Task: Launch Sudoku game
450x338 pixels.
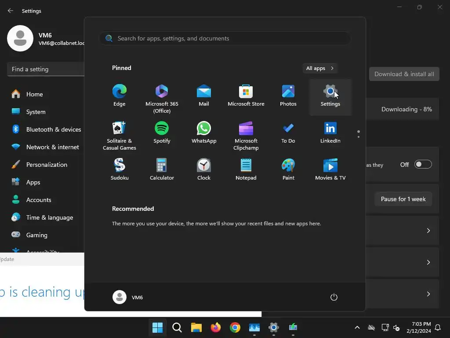Action: pos(120,169)
